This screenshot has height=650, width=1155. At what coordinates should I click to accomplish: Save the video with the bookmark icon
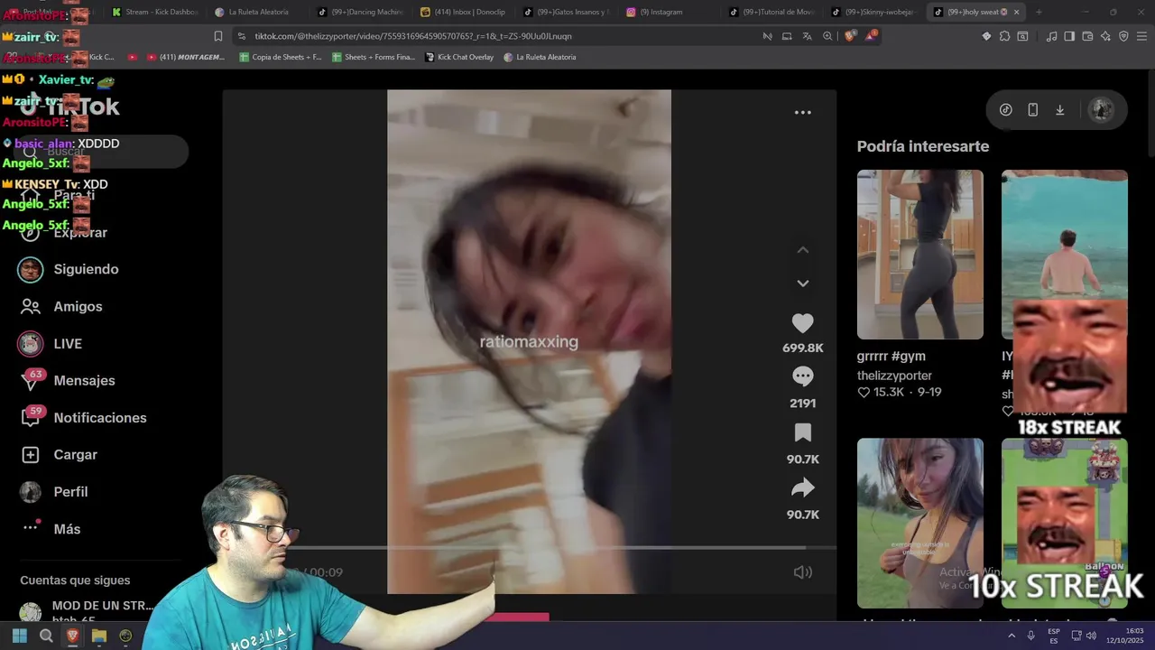(802, 432)
